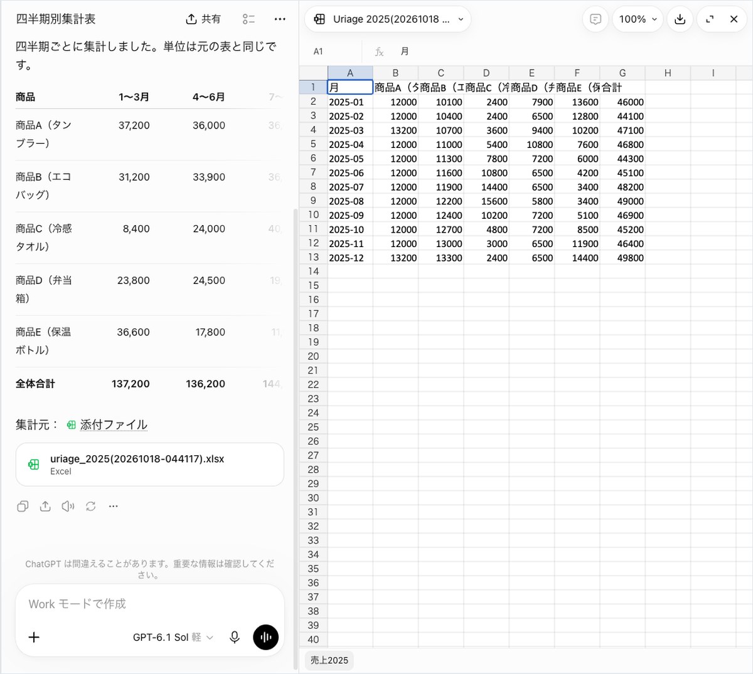This screenshot has height=674, width=753.
Task: Open the Uriage 2025 file name dropdown
Action: (388, 19)
